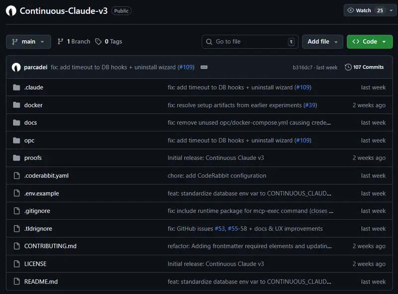Open the CONTRIBUTING.md file
Image resolution: width=398 pixels, height=294 pixels.
(x=50, y=246)
